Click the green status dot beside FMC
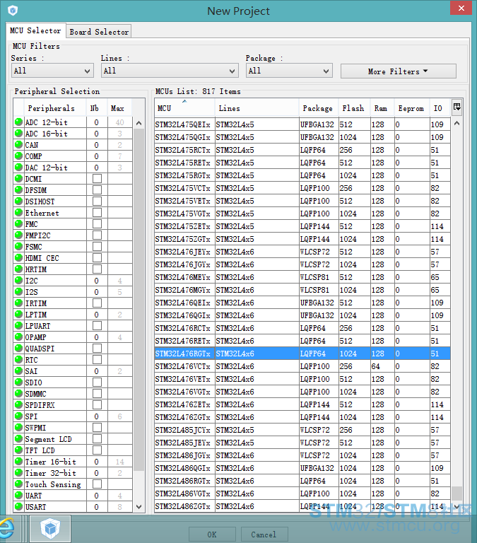The height and width of the screenshot is (543, 477). (x=18, y=223)
